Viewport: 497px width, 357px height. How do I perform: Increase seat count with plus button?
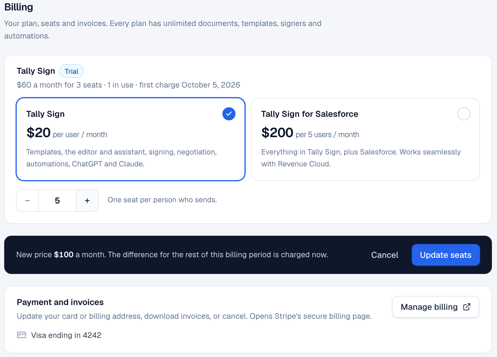[87, 200]
